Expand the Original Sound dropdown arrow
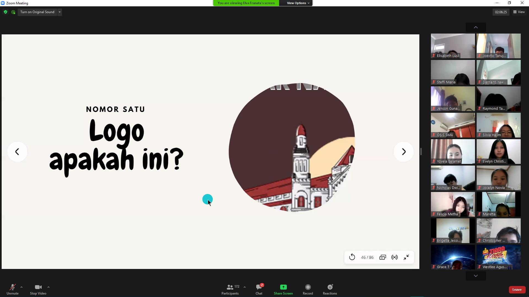 (60, 12)
